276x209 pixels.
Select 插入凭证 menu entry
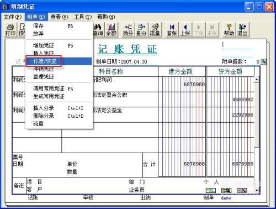(x=59, y=53)
